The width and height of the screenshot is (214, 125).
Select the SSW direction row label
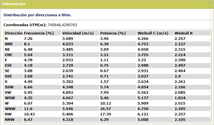[9, 87]
